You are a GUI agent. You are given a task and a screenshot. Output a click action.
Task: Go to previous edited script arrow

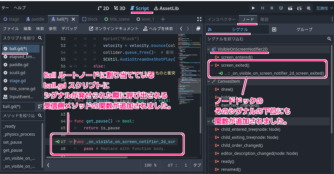pos(181,29)
